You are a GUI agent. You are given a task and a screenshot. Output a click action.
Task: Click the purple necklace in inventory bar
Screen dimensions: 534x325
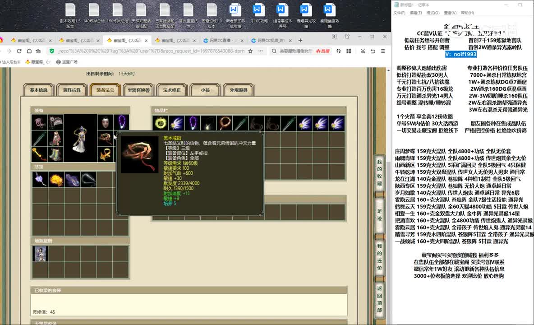click(x=193, y=123)
